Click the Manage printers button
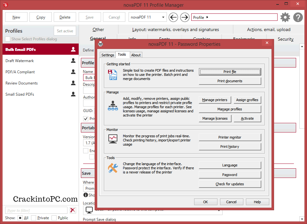Viewport: 307px width, 224px height. (x=215, y=100)
